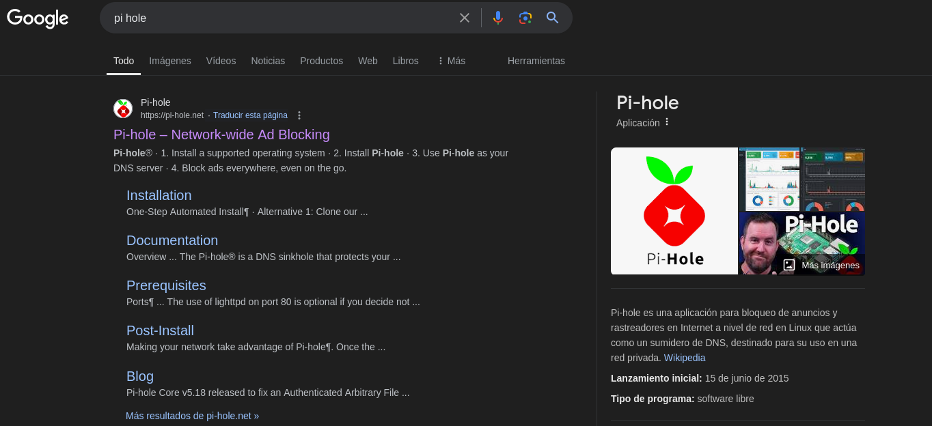This screenshot has height=426, width=932.
Task: Submit search with the magnifying glass icon
Action: pyautogui.click(x=553, y=18)
